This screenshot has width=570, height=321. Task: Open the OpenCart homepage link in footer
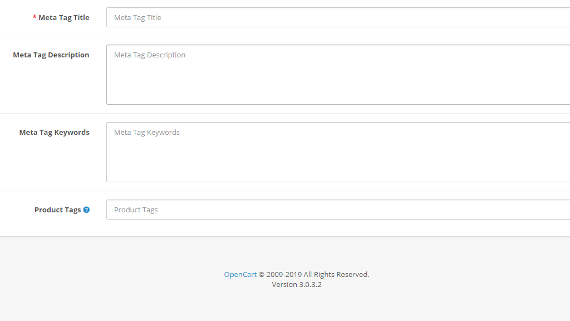click(240, 274)
